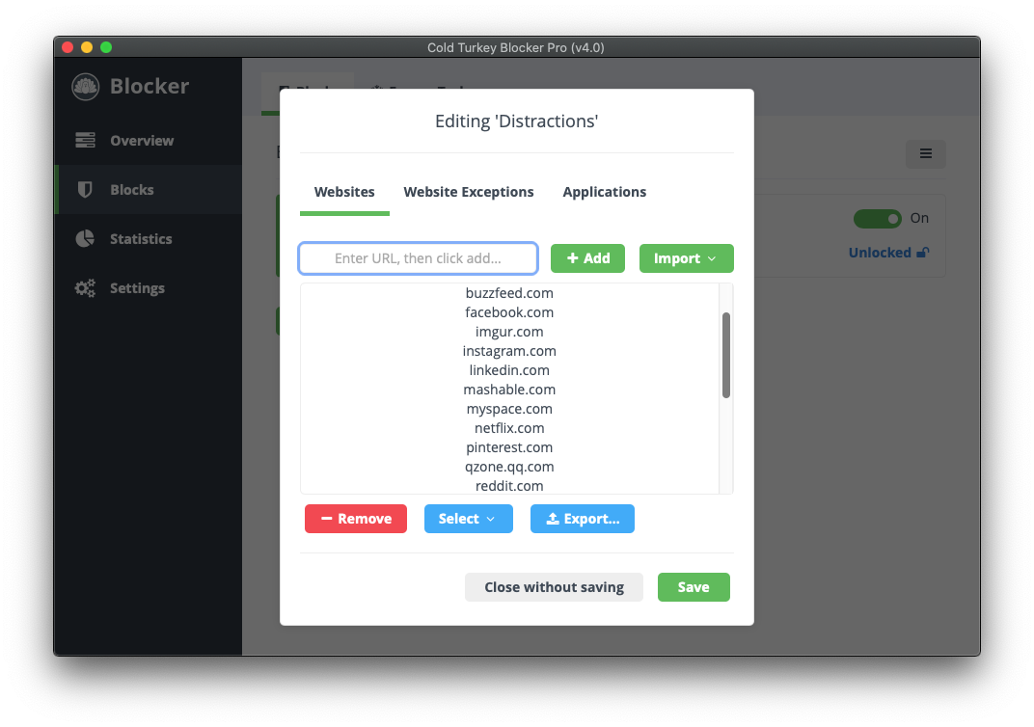This screenshot has height=727, width=1034.
Task: Open the Select dropdown menu
Action: click(468, 519)
